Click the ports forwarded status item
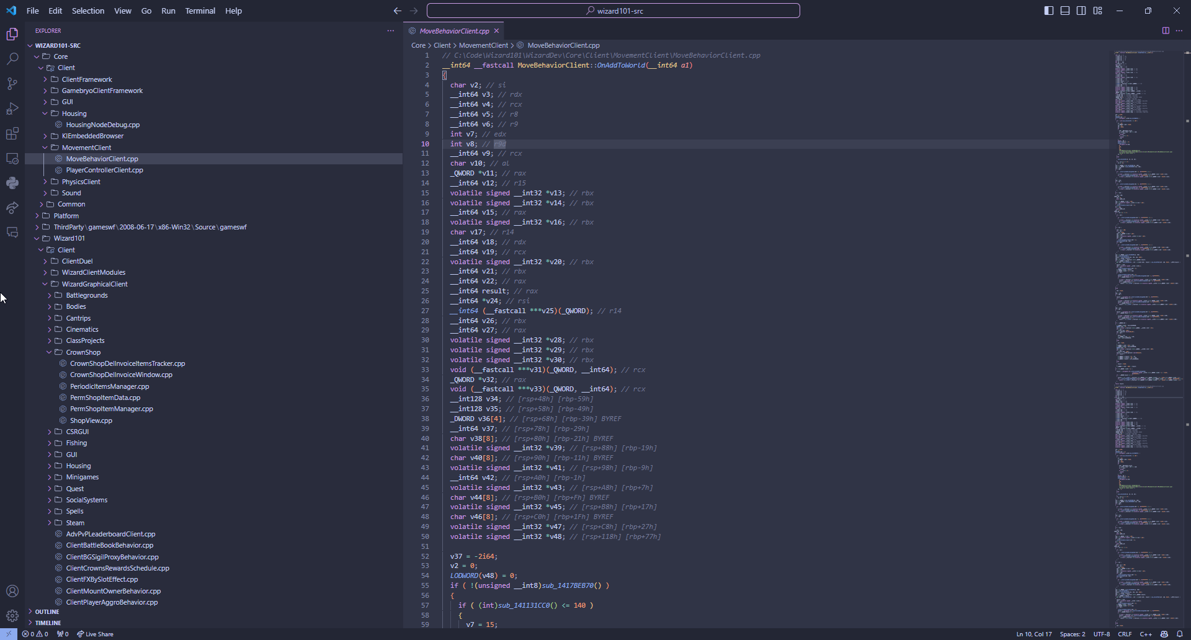This screenshot has height=640, width=1191. (63, 634)
